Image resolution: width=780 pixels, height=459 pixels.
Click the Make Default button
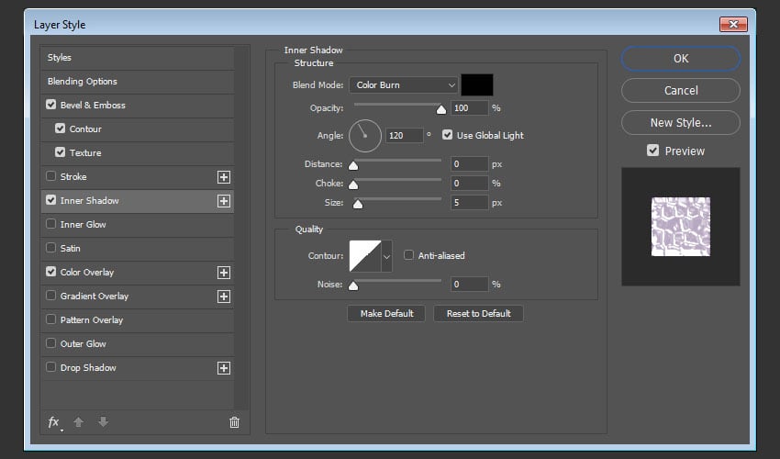click(x=386, y=314)
